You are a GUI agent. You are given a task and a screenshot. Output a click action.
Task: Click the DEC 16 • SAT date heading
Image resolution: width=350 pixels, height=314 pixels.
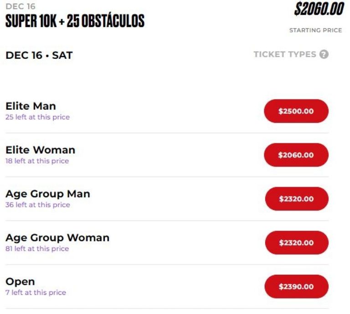(39, 55)
